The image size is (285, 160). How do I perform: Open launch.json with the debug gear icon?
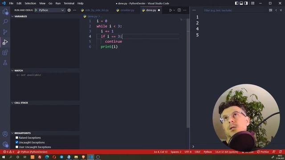(x=69, y=10)
